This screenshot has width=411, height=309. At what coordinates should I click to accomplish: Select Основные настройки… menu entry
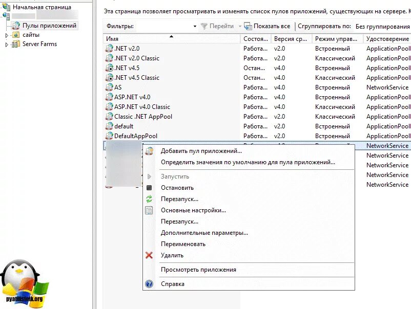point(193,210)
